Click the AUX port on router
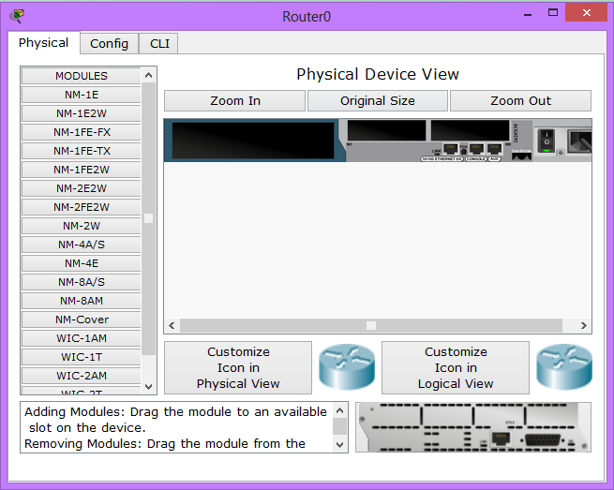Image resolution: width=614 pixels, height=490 pixels. [495, 149]
